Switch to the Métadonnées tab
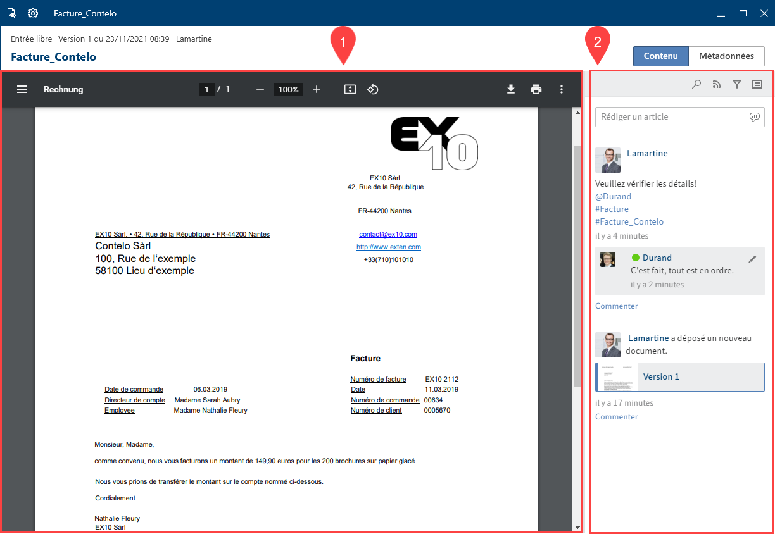Image resolution: width=775 pixels, height=534 pixels. tap(726, 56)
